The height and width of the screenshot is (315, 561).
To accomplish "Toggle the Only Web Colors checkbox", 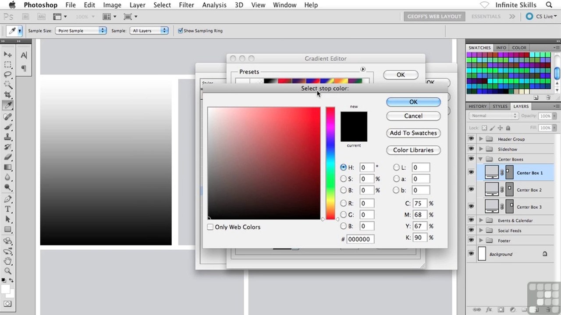I will click(210, 227).
